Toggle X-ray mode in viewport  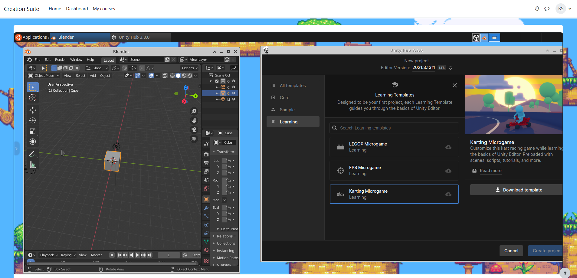165,76
